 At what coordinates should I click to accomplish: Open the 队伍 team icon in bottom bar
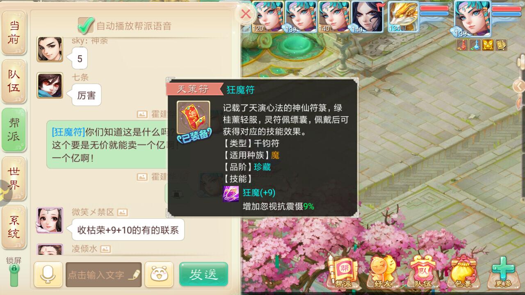(x=424, y=271)
